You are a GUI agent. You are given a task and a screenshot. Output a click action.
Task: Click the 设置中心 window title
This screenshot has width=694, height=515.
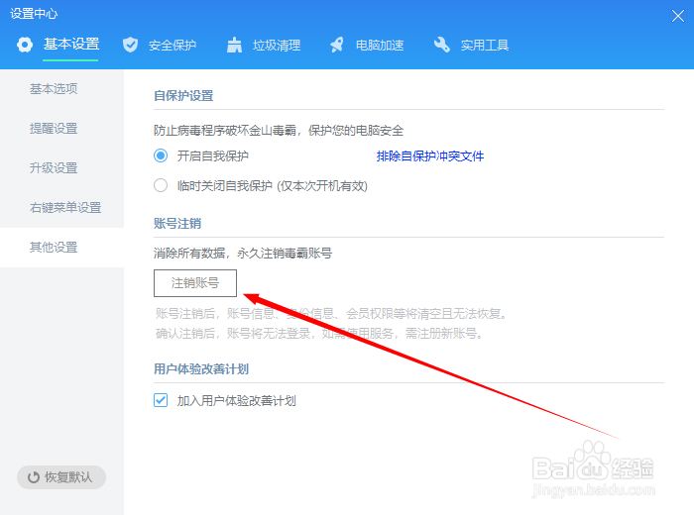34,14
